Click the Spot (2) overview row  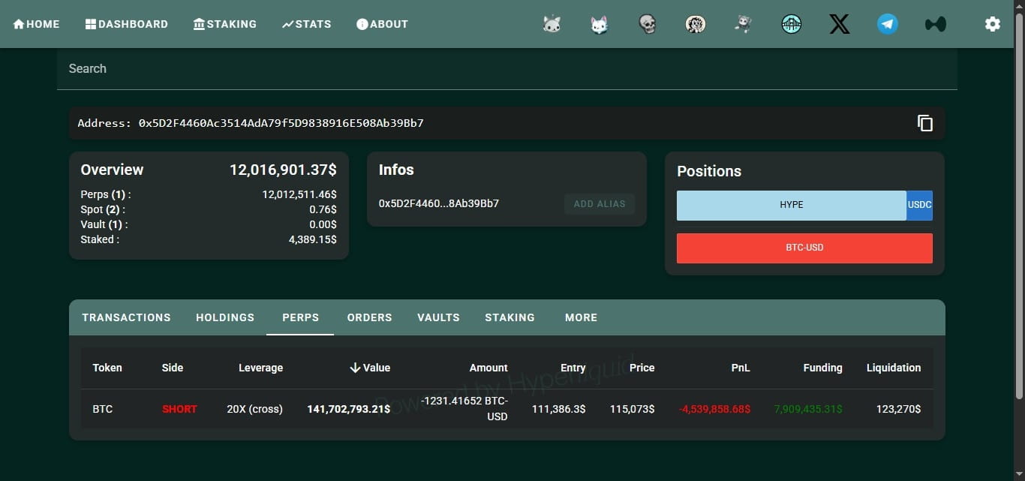tap(209, 209)
